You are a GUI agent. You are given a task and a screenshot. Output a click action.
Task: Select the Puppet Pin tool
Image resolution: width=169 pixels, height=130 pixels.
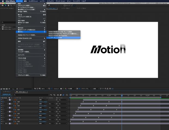(x=49, y=5)
